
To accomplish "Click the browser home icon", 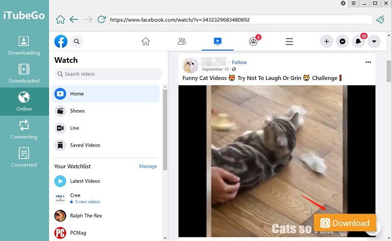I will 60,19.
